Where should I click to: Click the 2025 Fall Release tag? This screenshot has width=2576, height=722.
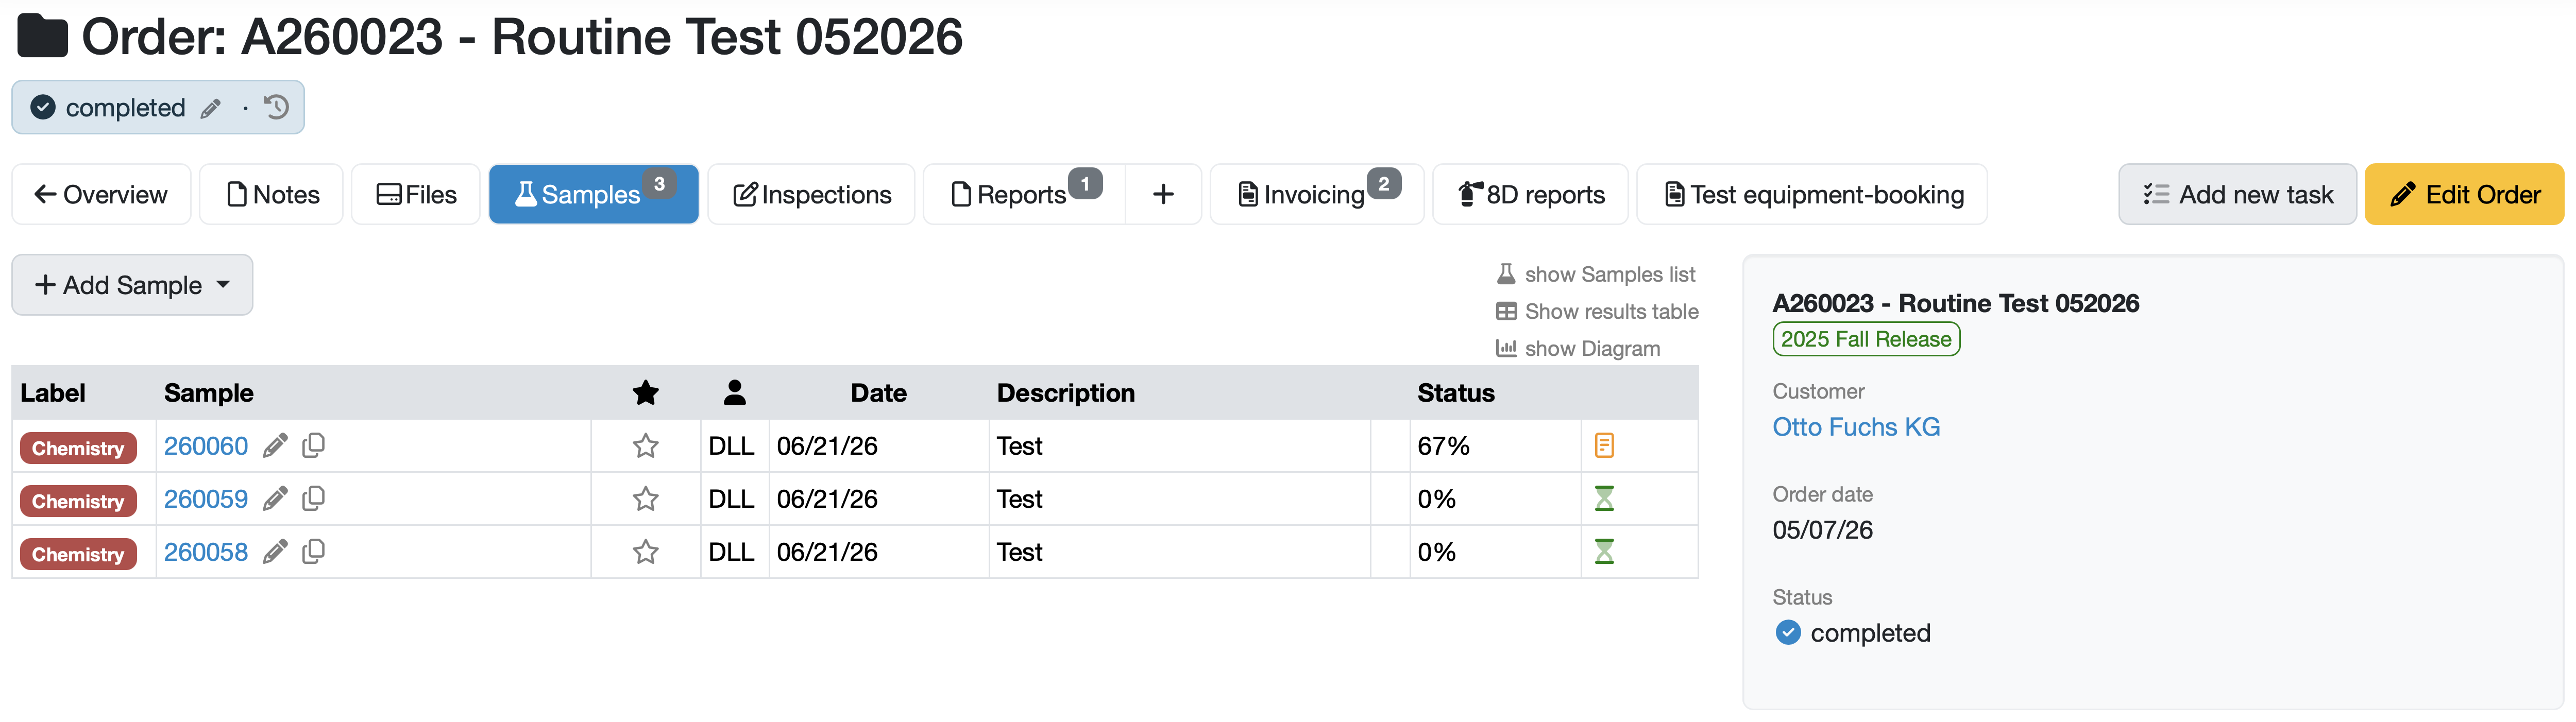[1866, 339]
